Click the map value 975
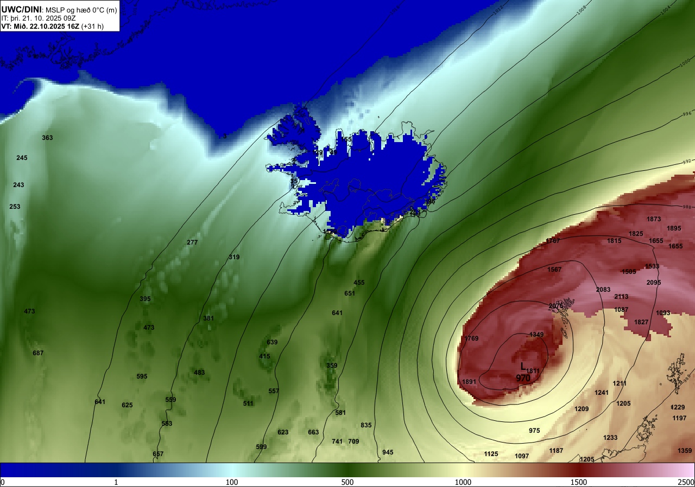The image size is (695, 487). (534, 431)
